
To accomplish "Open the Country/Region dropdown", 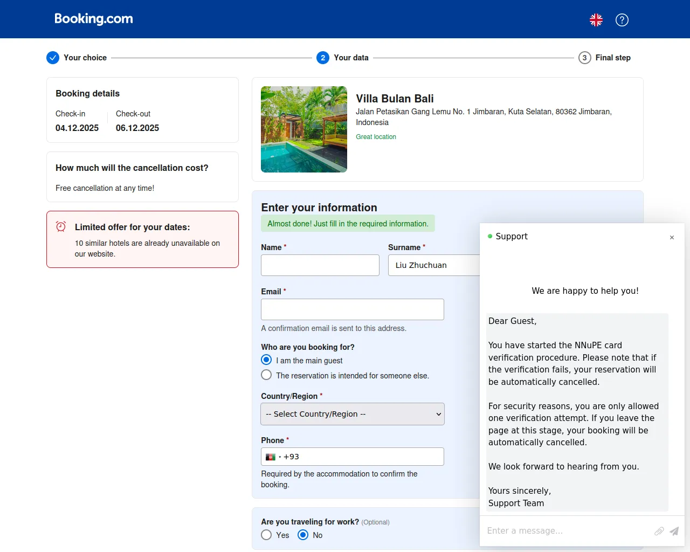I will (352, 414).
